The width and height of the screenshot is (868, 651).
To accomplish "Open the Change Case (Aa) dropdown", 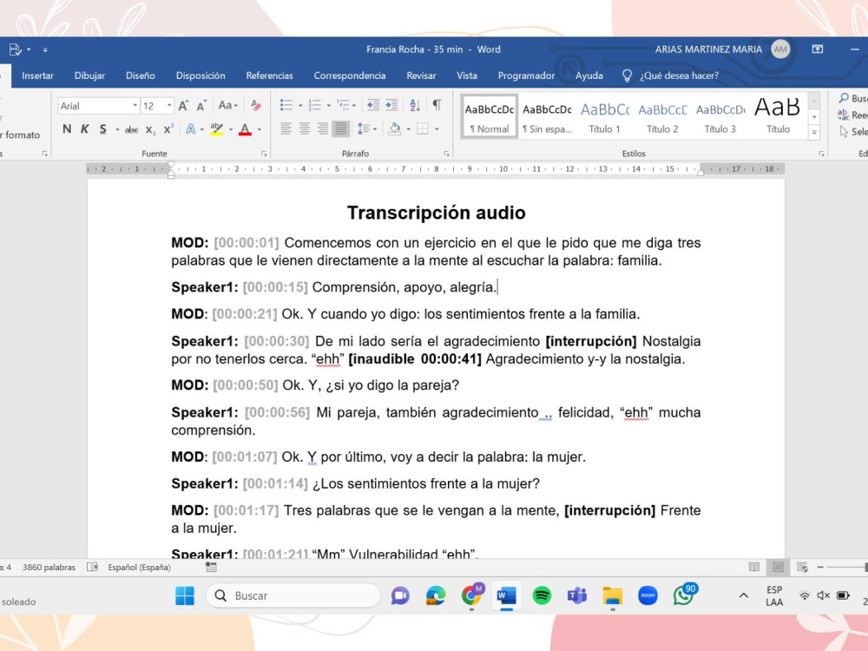I will (x=227, y=105).
